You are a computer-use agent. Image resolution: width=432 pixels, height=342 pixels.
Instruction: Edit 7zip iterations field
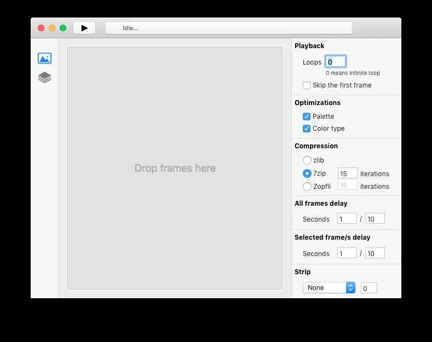click(x=348, y=173)
